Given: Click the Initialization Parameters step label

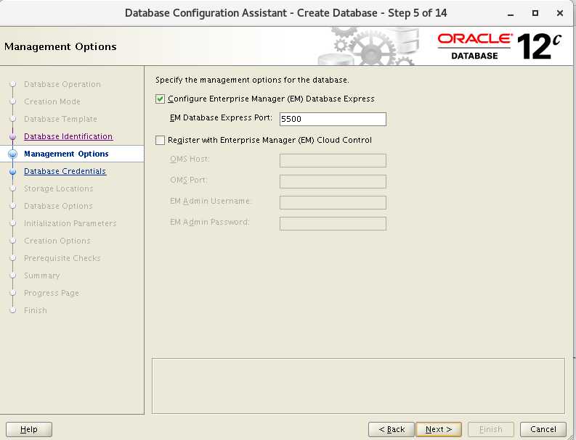Looking at the screenshot, I should click(x=70, y=223).
